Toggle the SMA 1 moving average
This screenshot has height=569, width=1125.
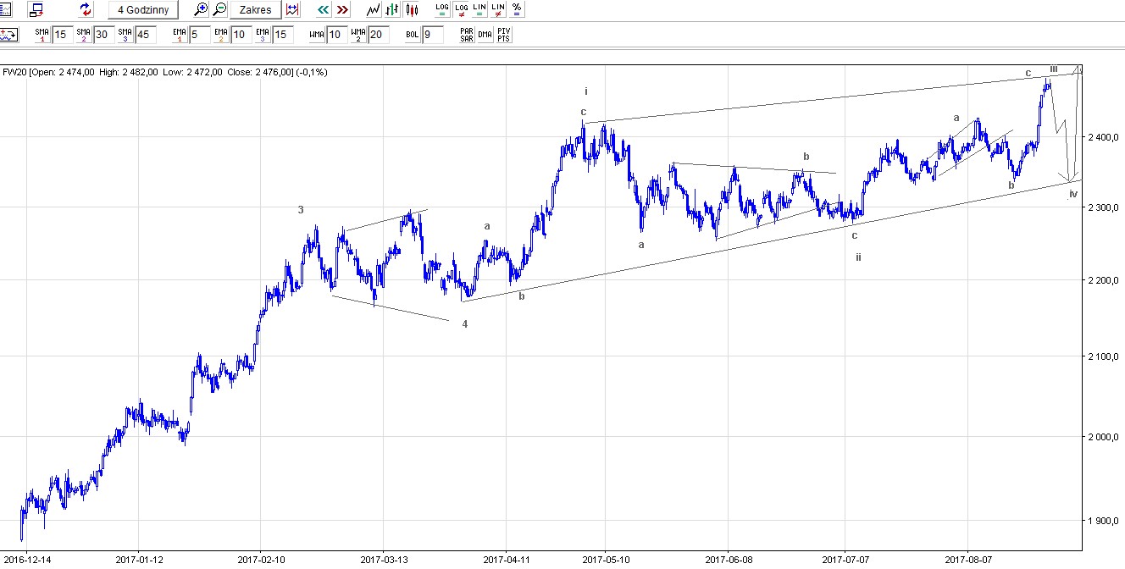coord(42,35)
